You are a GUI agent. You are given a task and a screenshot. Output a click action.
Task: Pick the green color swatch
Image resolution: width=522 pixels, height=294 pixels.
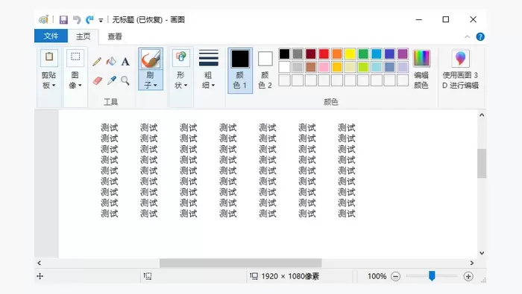pyautogui.click(x=363, y=54)
